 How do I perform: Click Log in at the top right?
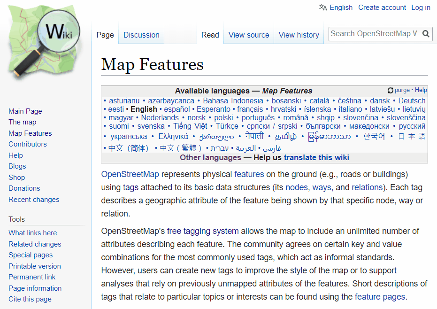pos(421,8)
